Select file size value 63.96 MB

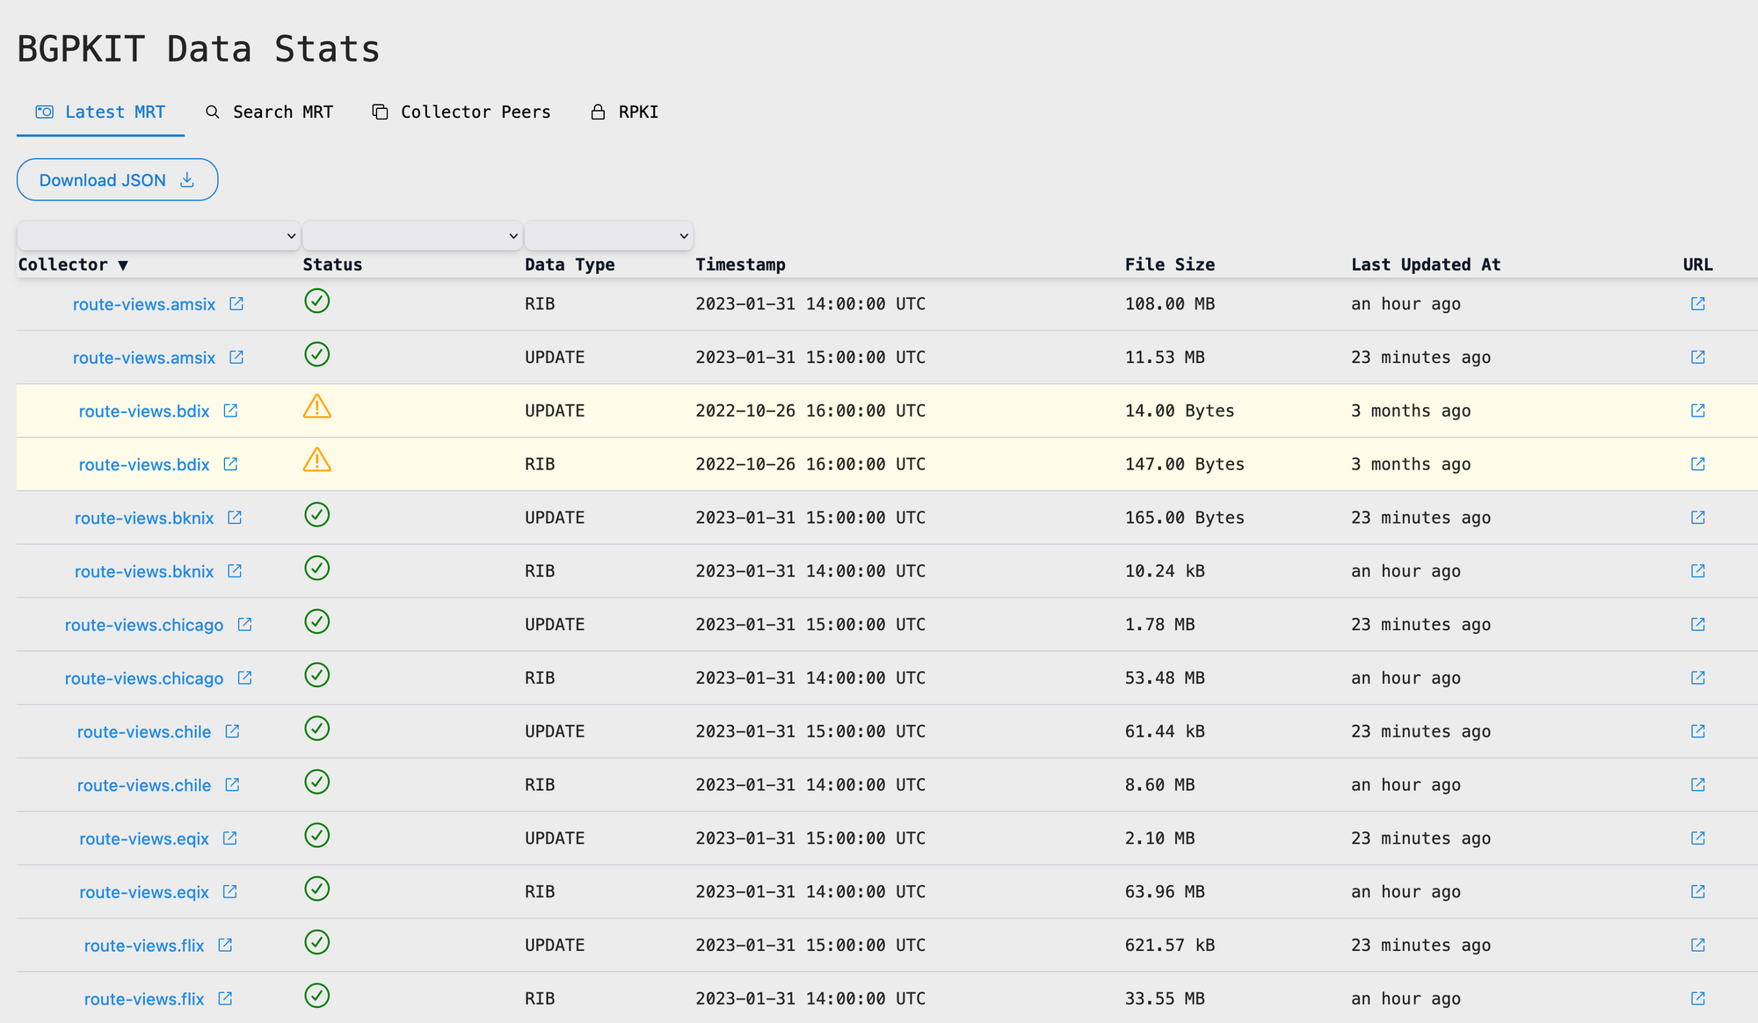[1165, 892]
